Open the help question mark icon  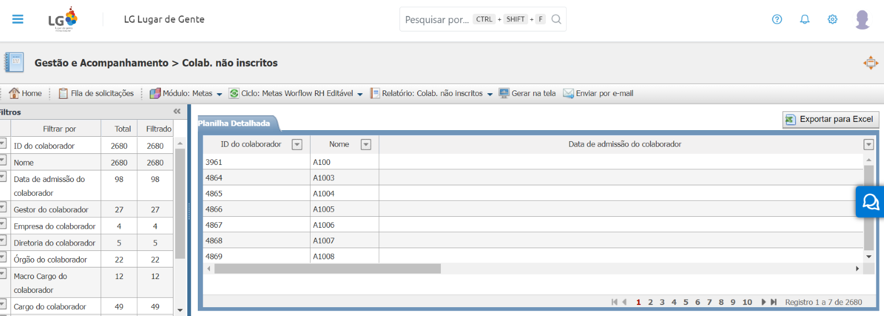(777, 19)
